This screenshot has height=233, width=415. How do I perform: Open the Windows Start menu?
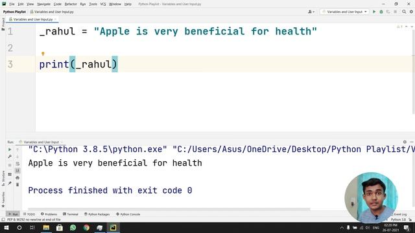pos(6,227)
